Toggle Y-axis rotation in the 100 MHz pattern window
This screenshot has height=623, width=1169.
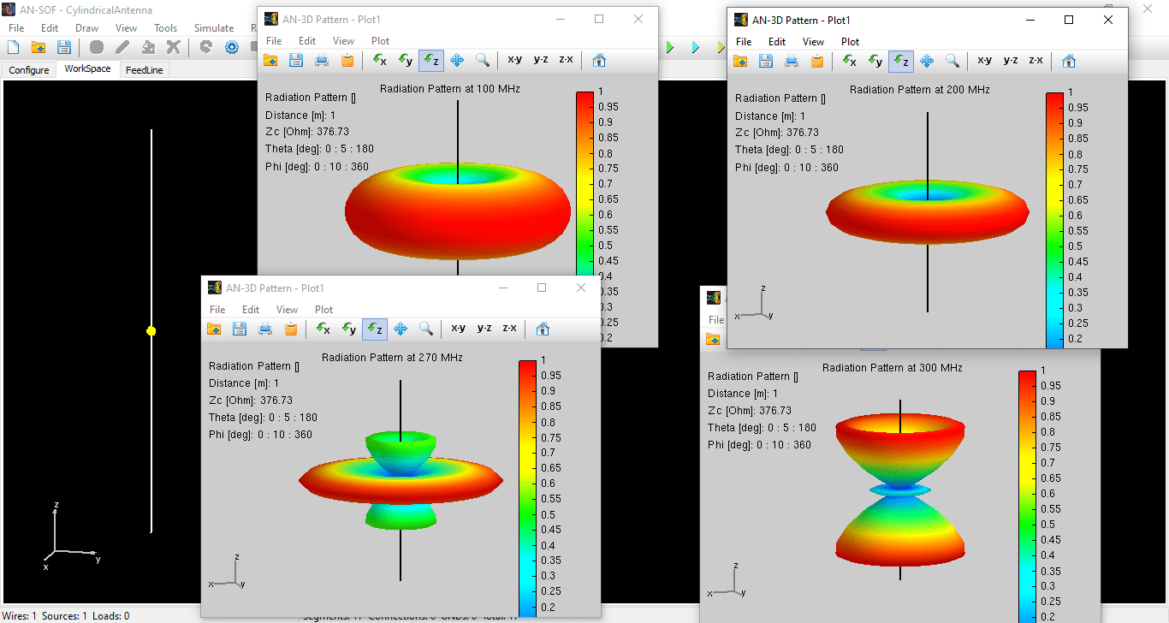406,60
